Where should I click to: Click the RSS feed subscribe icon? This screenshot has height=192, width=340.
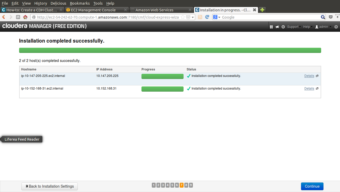[x=200, y=17]
